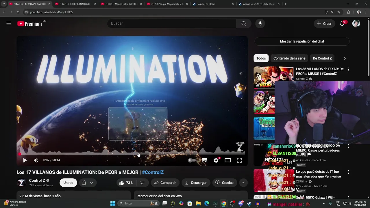This screenshot has height=208, width=370.
Task: Click the Unirse join button
Action: pos(68,183)
